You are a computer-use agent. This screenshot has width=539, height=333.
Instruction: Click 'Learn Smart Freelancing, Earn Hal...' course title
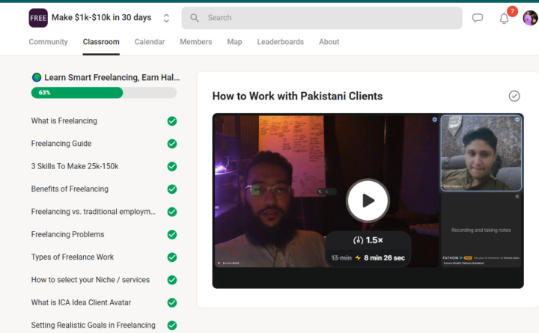(x=112, y=77)
